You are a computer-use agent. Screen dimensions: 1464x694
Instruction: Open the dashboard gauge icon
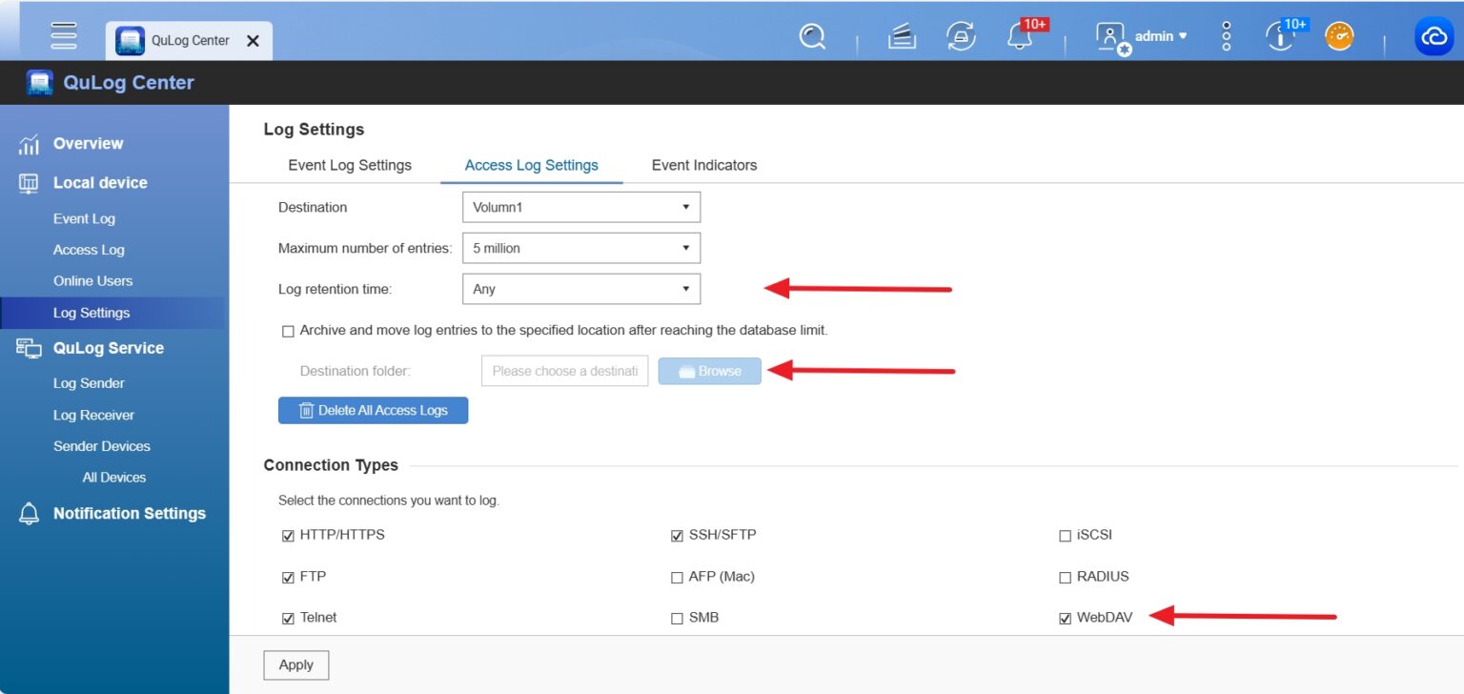tap(1339, 36)
